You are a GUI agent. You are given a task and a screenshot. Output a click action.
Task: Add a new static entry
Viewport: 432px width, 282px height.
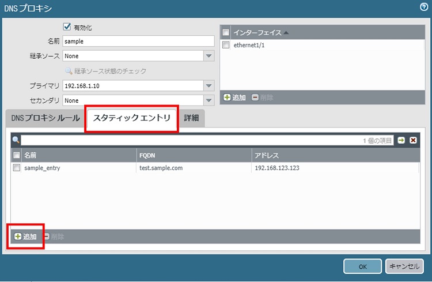(x=25, y=236)
